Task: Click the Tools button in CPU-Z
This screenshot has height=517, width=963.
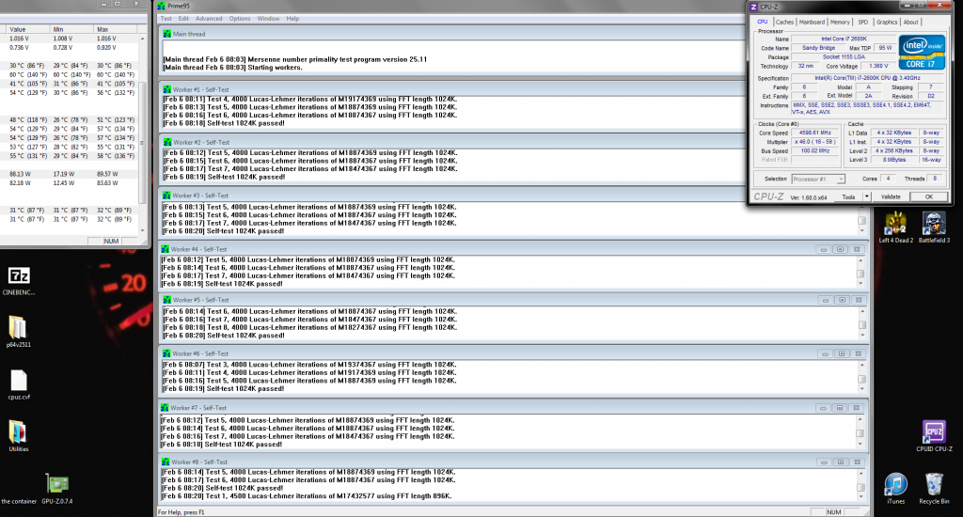Action: [848, 197]
